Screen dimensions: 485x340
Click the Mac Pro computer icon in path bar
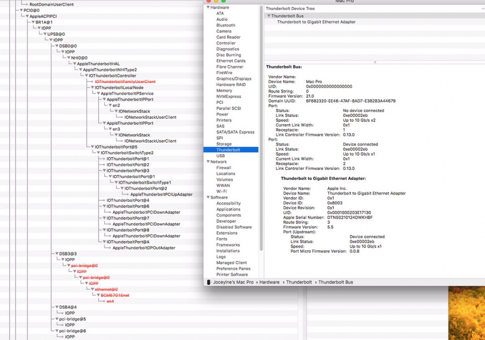pyautogui.click(x=209, y=282)
